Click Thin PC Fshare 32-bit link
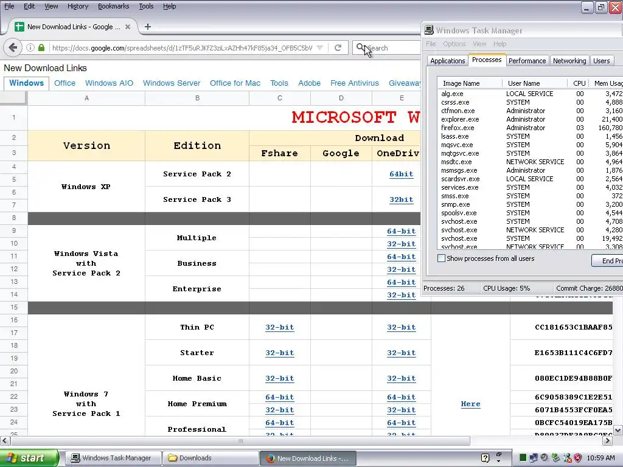 click(x=280, y=327)
